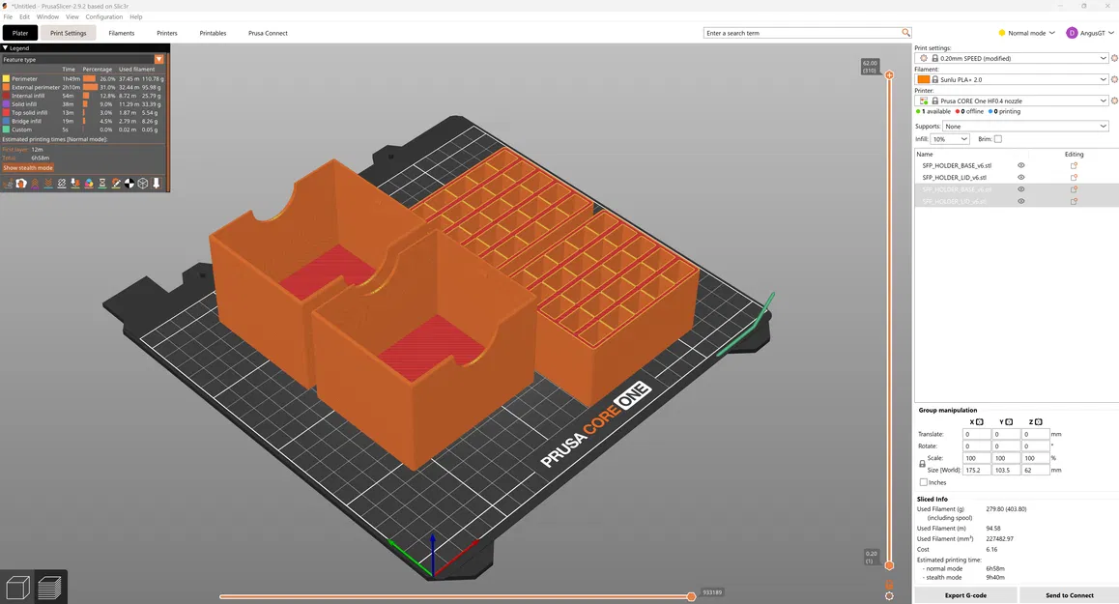Image resolution: width=1119 pixels, height=604 pixels.
Task: Switch to the Prusa Connect tab
Action: coord(269,33)
